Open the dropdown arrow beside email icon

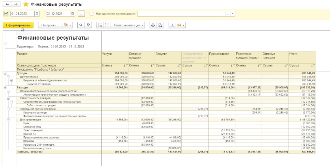(x=184, y=25)
